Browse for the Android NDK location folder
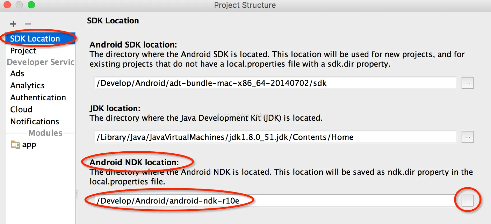The image size is (491, 224). click(468, 201)
